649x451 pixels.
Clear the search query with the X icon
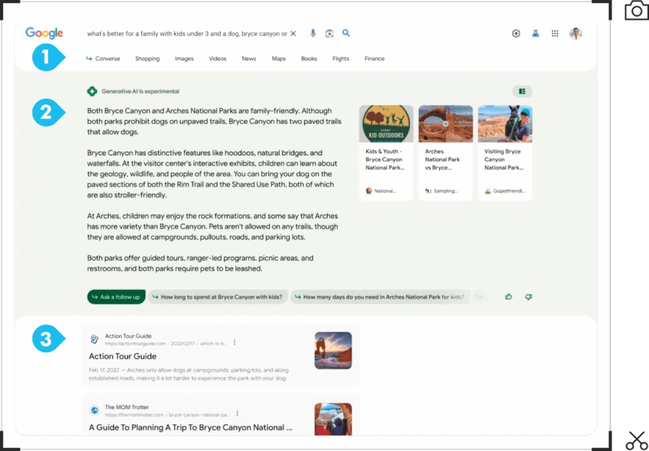click(293, 34)
